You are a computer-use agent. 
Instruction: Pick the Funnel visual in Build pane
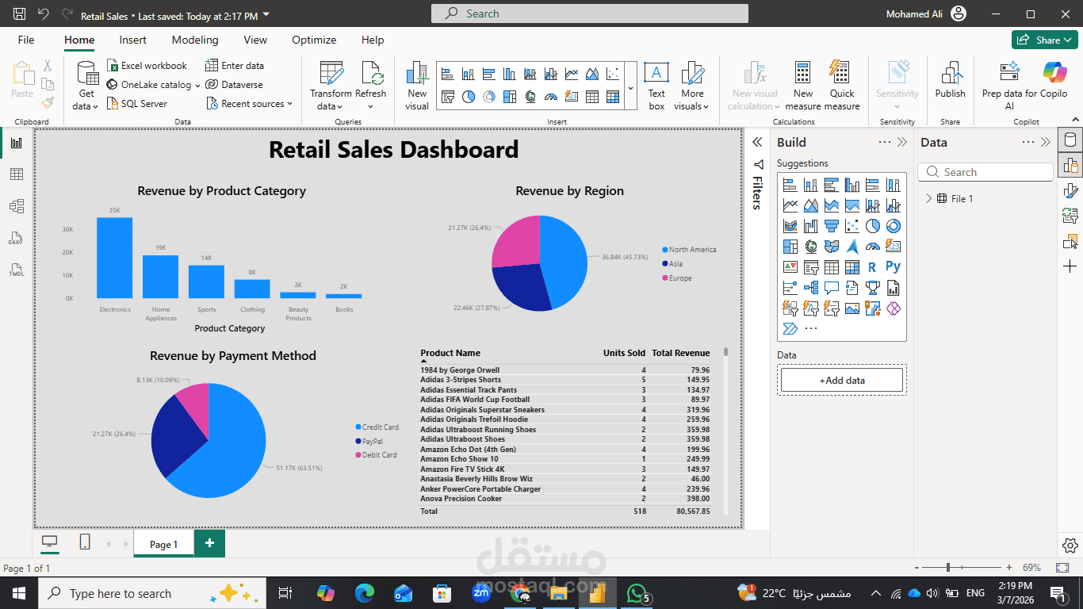(832, 226)
